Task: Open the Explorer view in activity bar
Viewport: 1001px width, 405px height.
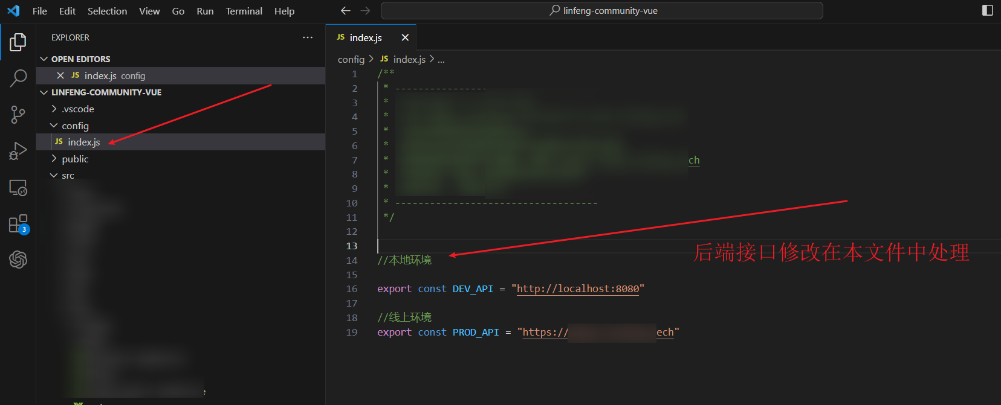Action: click(18, 42)
